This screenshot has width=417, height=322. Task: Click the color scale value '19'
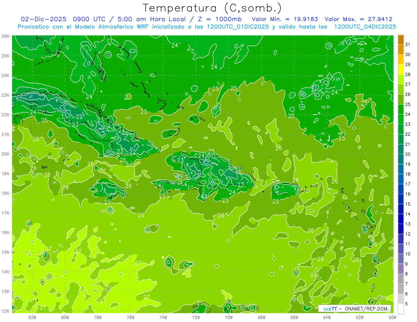tap(408, 164)
